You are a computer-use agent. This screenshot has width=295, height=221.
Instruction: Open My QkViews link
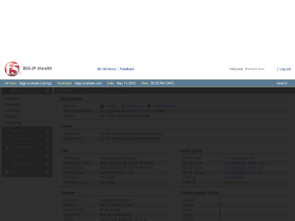tap(107, 69)
